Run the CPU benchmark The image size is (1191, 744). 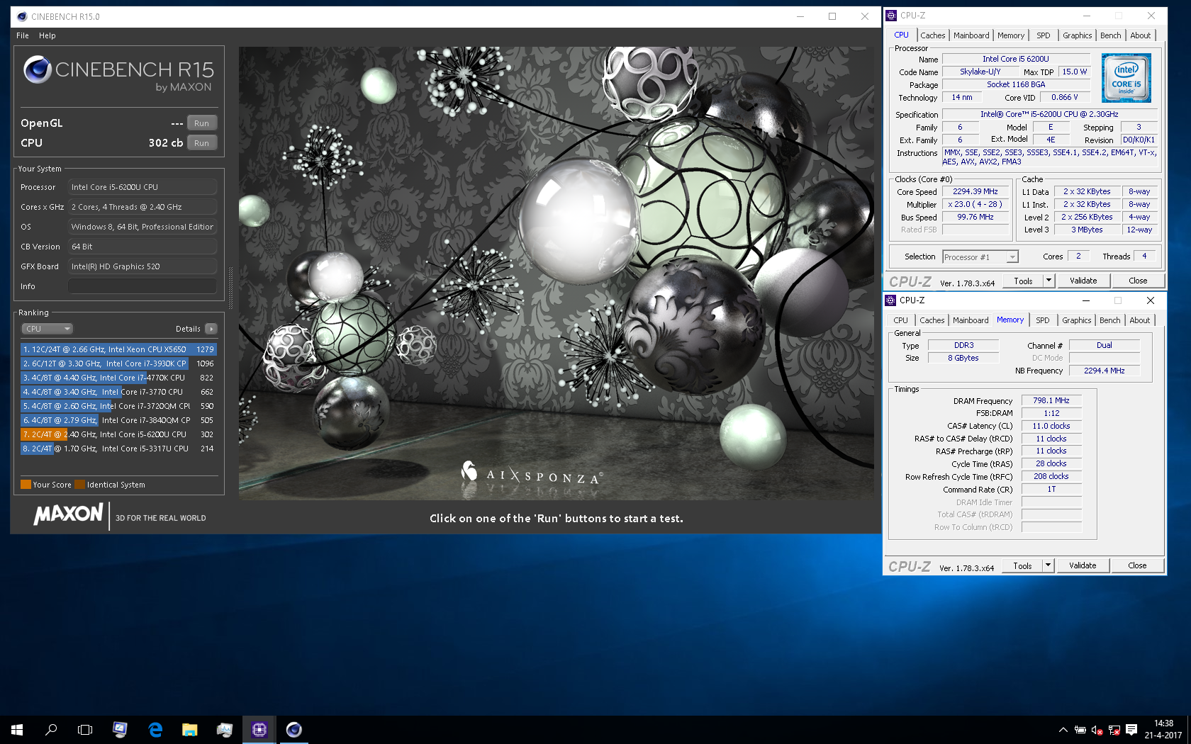tap(201, 142)
